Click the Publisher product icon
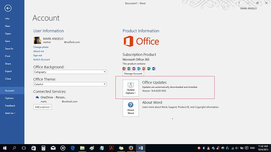271x152 pixels. [149, 68]
